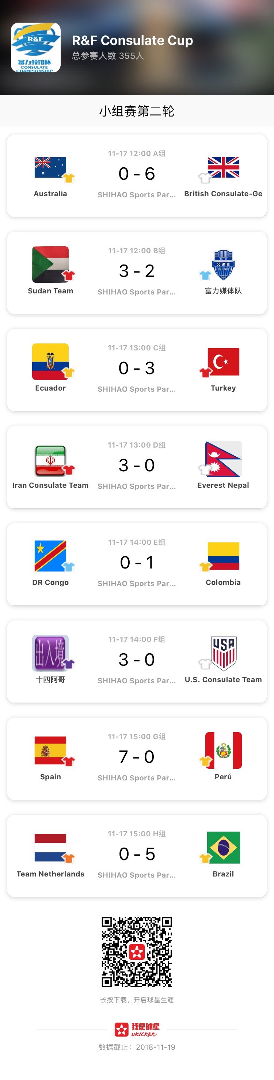This screenshot has height=1080, width=274.
Task: Open the 十四阿哥 team logo
Action: (50, 653)
